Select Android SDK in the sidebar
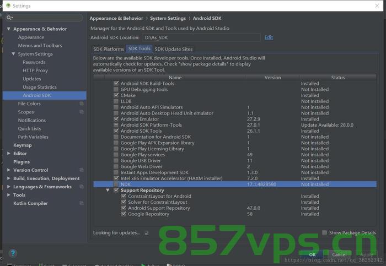The width and height of the screenshot is (386, 266). click(x=44, y=95)
